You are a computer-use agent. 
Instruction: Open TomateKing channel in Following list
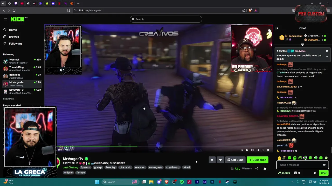[22, 69]
